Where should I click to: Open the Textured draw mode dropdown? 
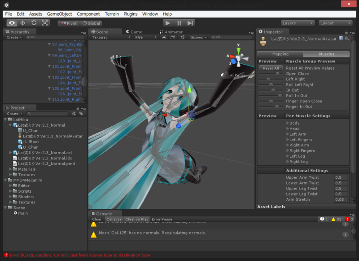[x=111, y=37]
